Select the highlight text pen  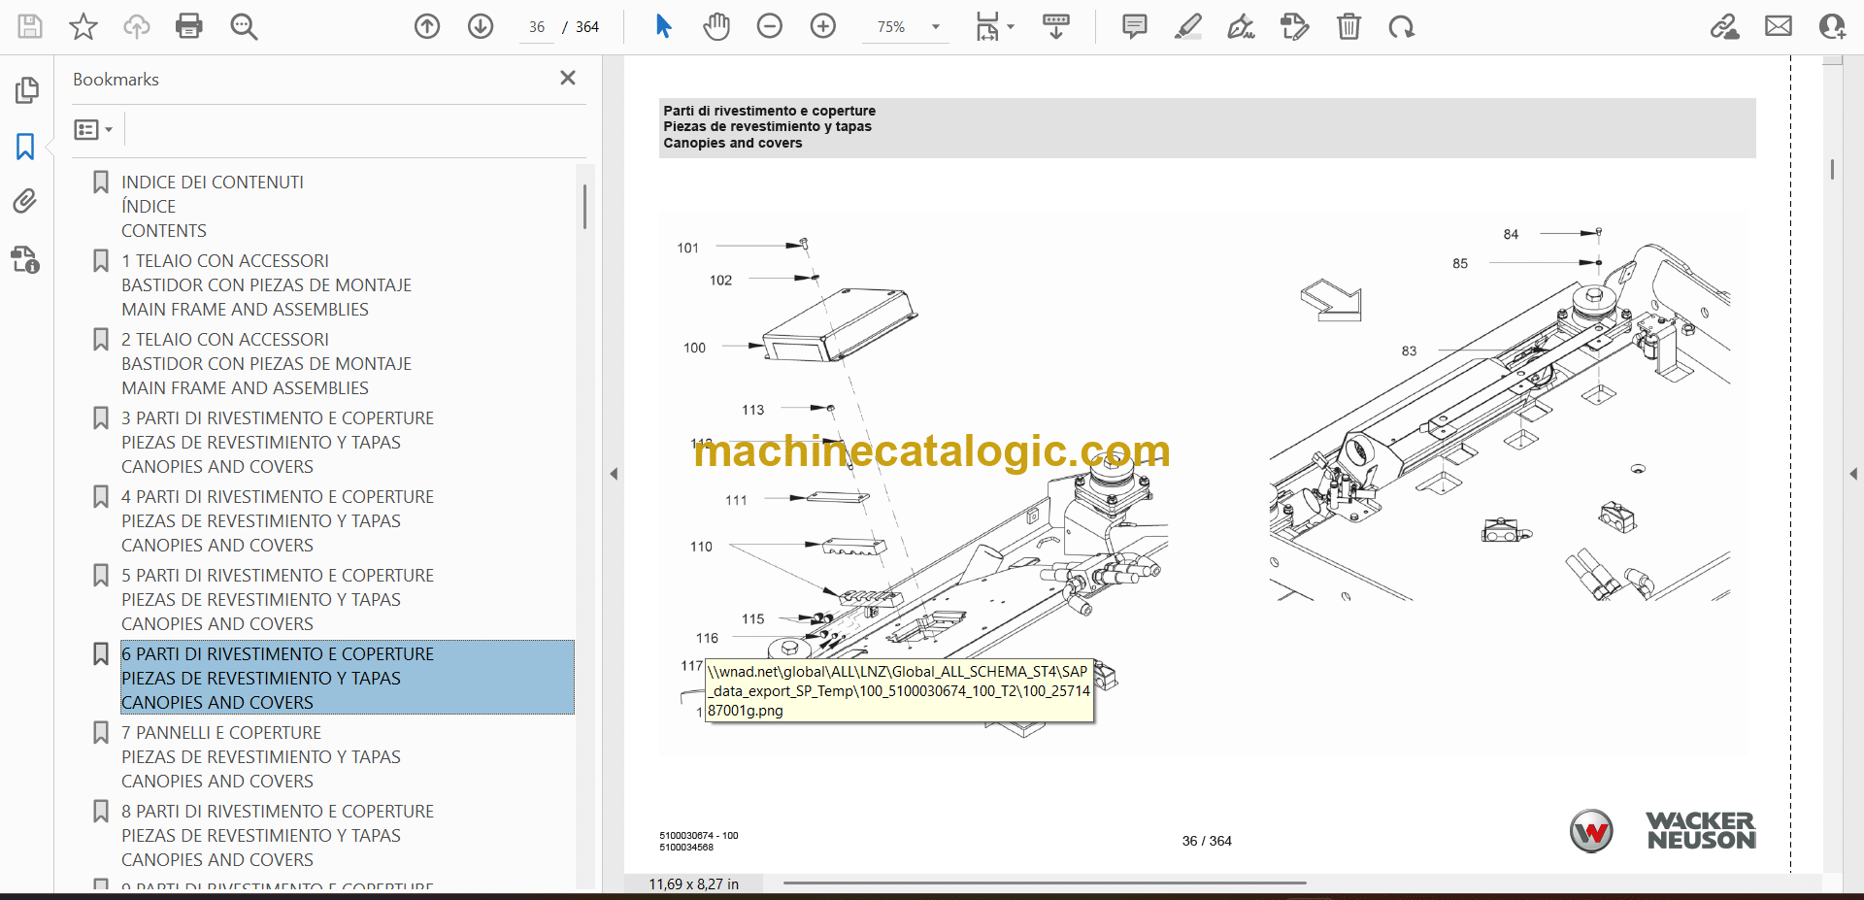[x=1187, y=26]
